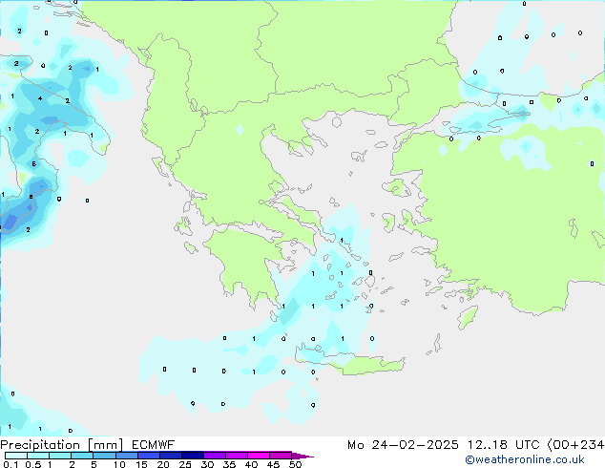Click the '4' precipitation value over Italy
The image size is (605, 468).
[40, 98]
